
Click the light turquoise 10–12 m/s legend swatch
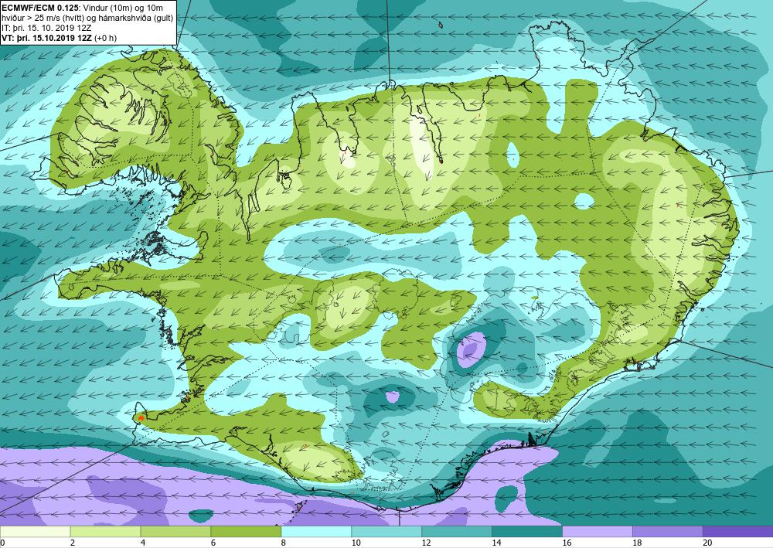pyautogui.click(x=386, y=532)
